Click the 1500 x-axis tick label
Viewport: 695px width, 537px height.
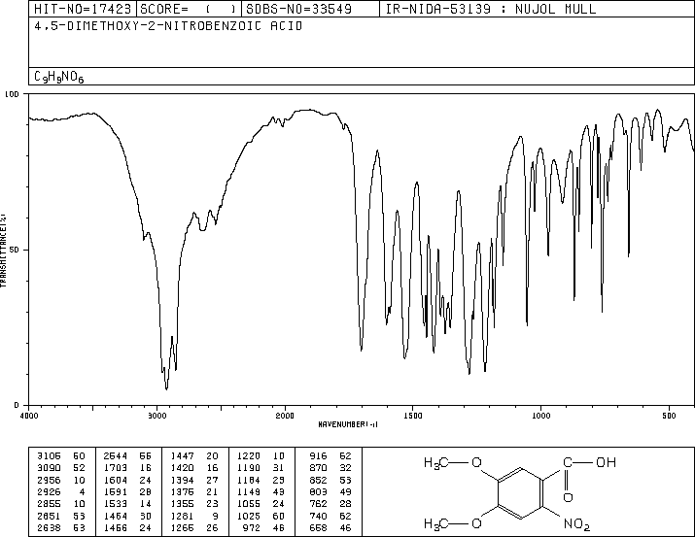pyautogui.click(x=413, y=416)
